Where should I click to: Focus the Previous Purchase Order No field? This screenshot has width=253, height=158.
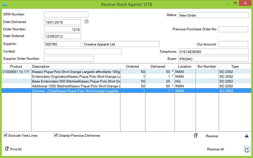(233, 29)
